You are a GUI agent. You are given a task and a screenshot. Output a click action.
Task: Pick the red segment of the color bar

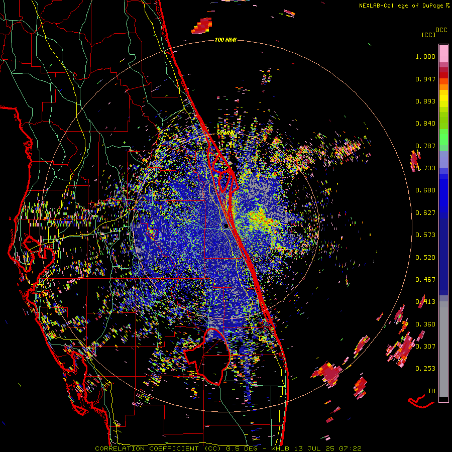click(443, 75)
